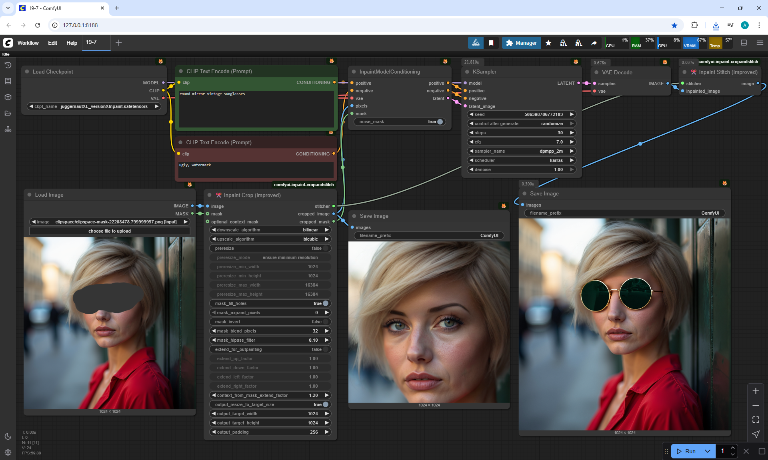768x460 pixels.
Task: Click the share arrow icon in toolbar
Action: [x=594, y=43]
